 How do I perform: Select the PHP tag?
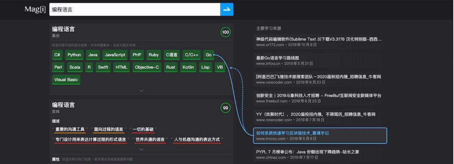click(x=137, y=55)
